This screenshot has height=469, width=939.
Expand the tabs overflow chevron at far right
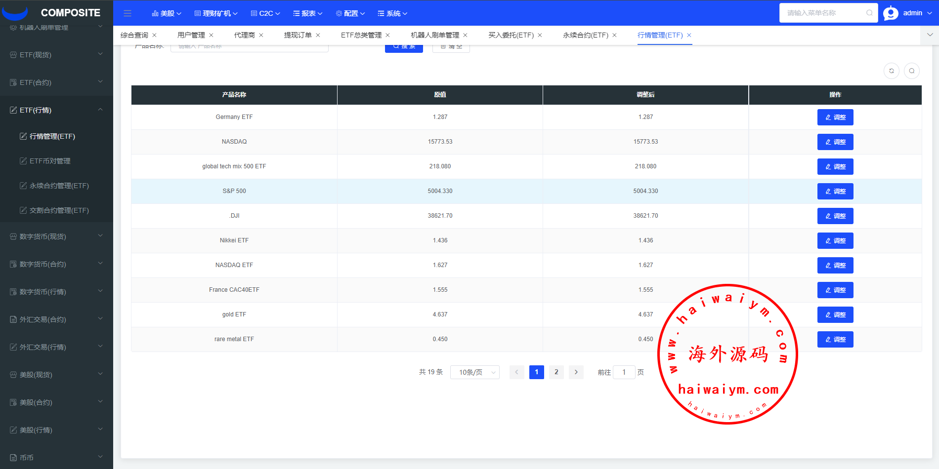(930, 35)
